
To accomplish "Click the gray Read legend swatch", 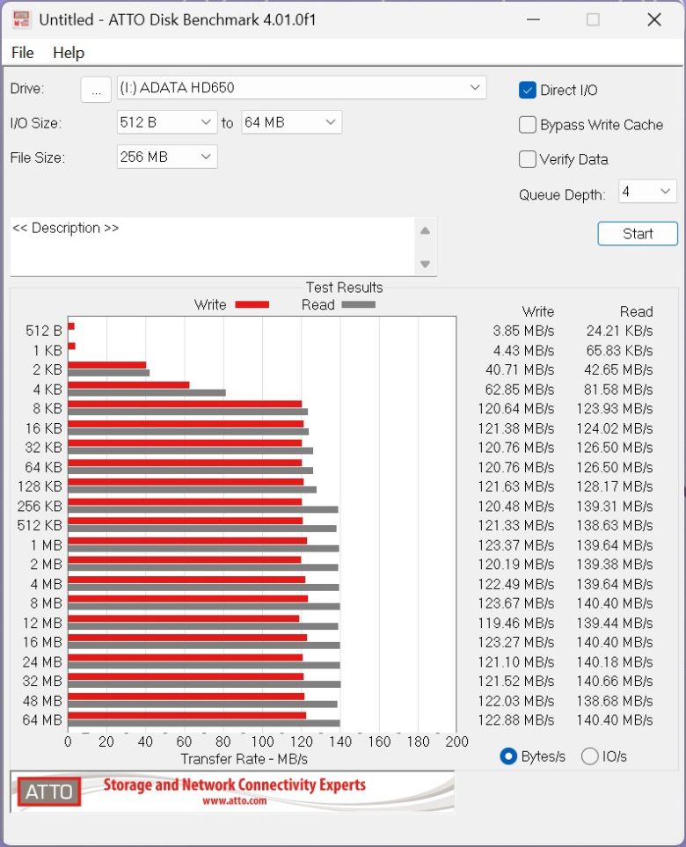I will tap(359, 304).
